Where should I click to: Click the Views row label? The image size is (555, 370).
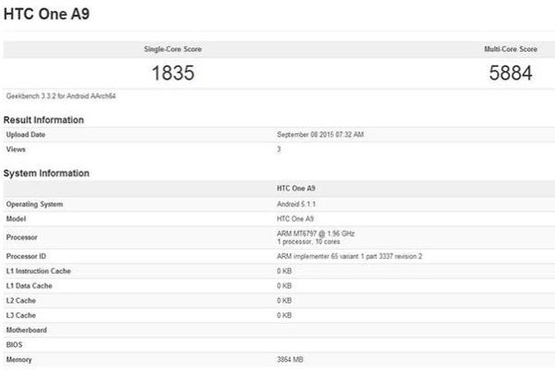(x=17, y=149)
